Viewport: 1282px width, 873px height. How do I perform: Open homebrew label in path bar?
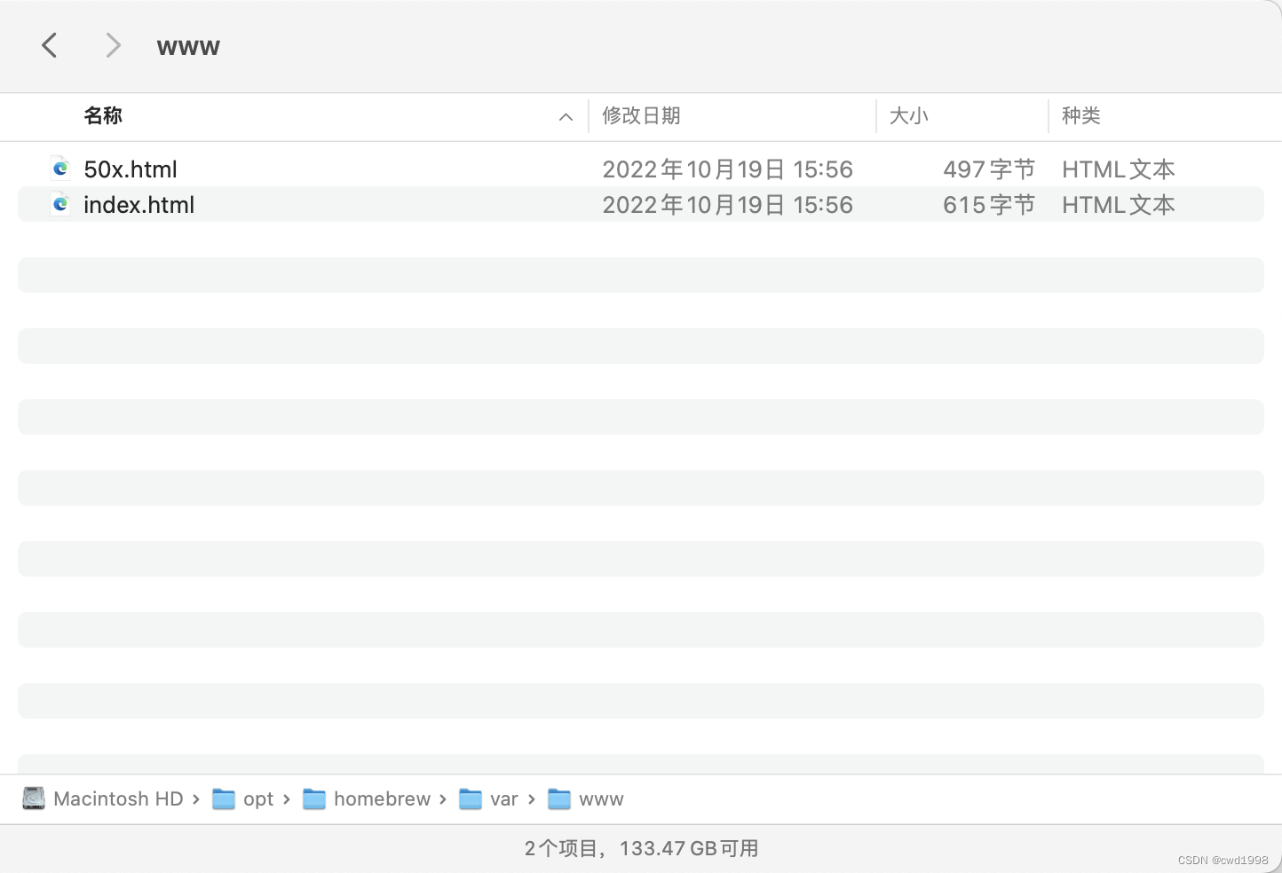click(382, 798)
